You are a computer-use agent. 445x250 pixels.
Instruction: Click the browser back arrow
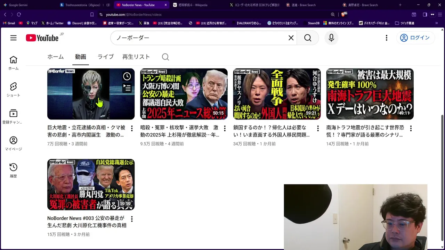click(5, 15)
